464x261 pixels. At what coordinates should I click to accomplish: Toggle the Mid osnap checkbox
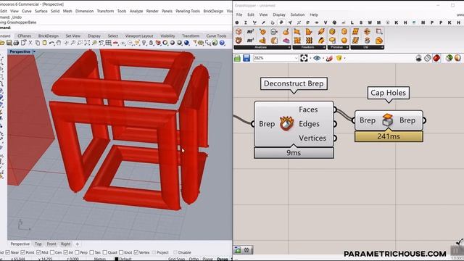pyautogui.click(x=38, y=252)
